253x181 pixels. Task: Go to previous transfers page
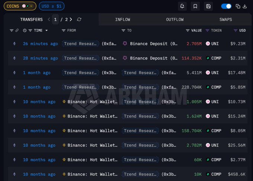(x=49, y=19)
